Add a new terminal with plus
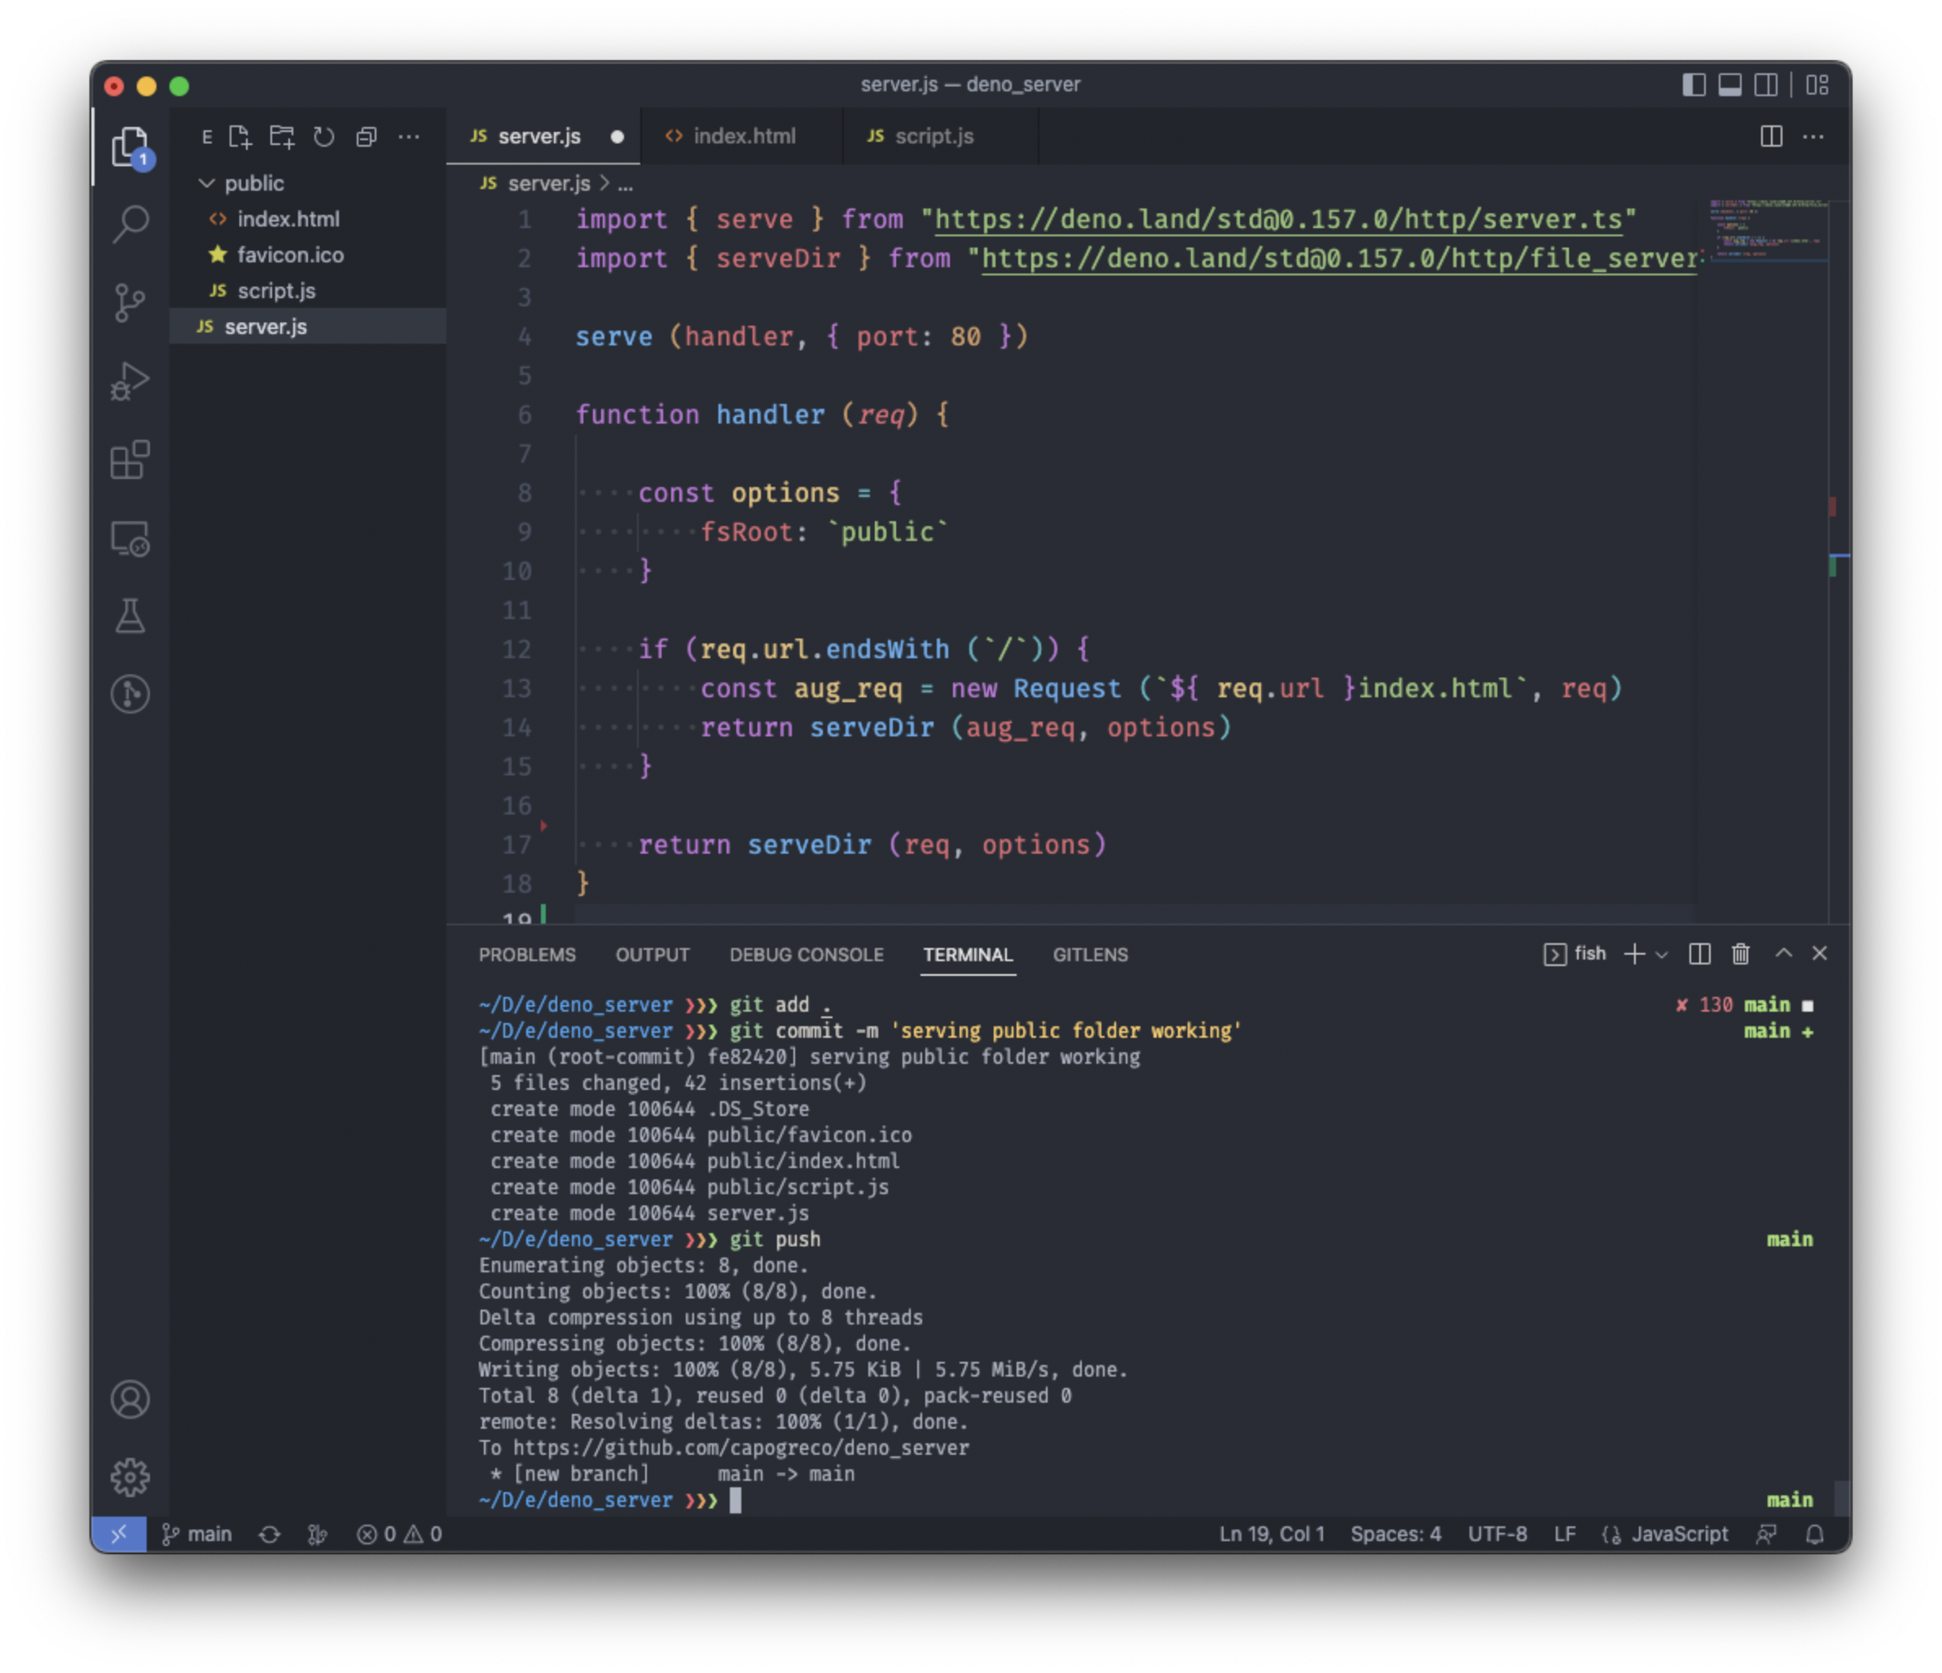The width and height of the screenshot is (1942, 1673). coord(1635,954)
